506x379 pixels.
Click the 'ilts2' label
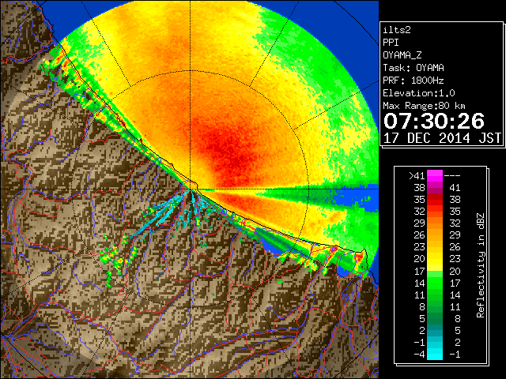coord(397,30)
